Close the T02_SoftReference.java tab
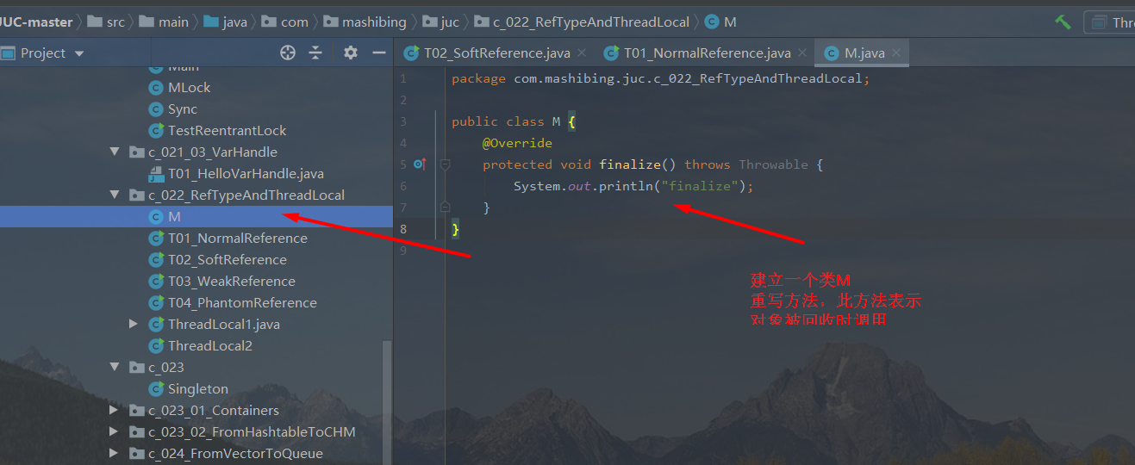 tap(582, 53)
